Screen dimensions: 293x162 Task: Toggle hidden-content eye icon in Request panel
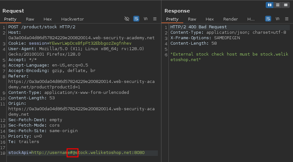pyautogui.click(x=127, y=19)
